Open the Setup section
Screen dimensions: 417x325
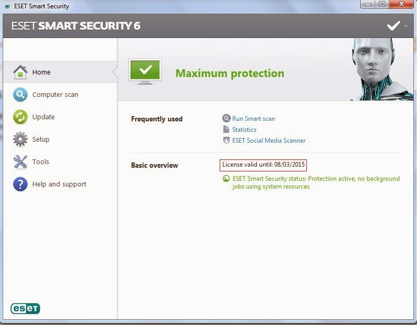41,139
